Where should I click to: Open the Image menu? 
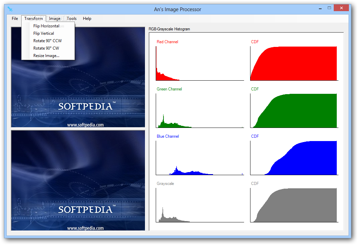55,19
